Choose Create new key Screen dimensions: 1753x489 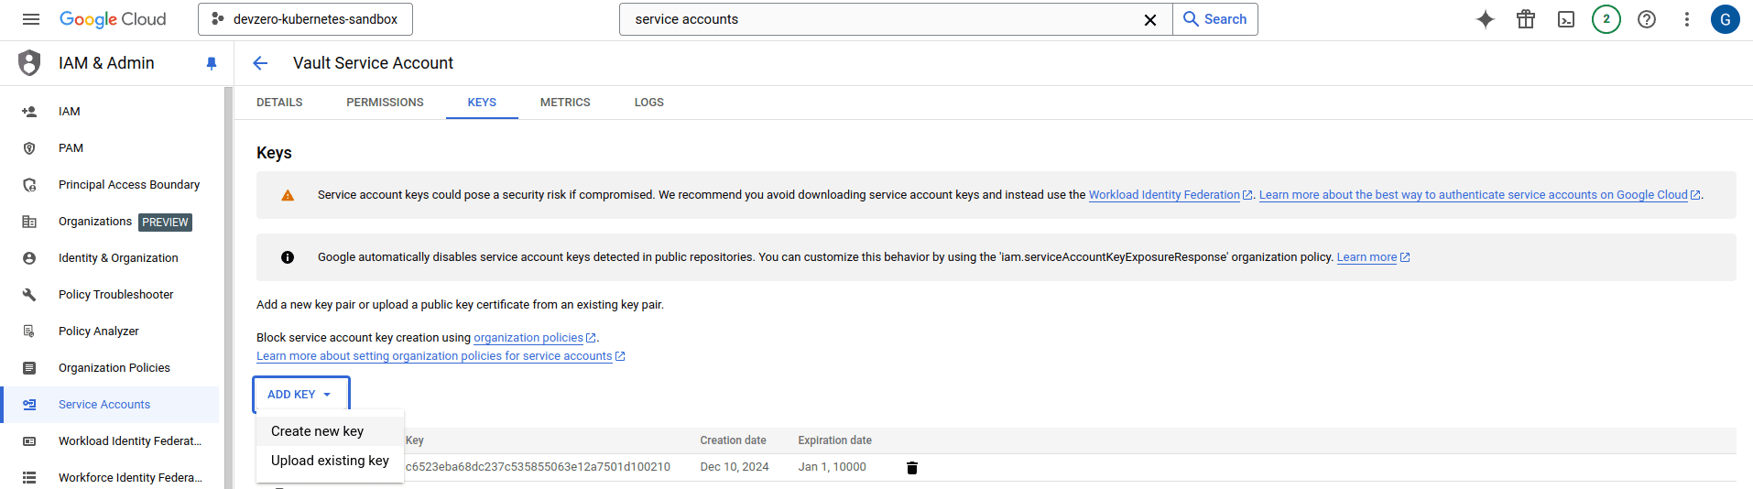[330, 431]
